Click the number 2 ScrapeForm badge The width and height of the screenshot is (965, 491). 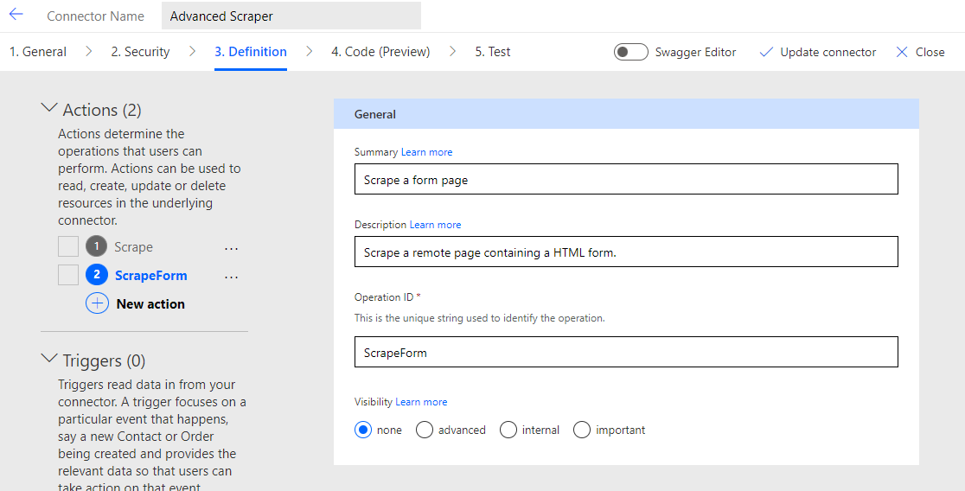click(x=97, y=276)
